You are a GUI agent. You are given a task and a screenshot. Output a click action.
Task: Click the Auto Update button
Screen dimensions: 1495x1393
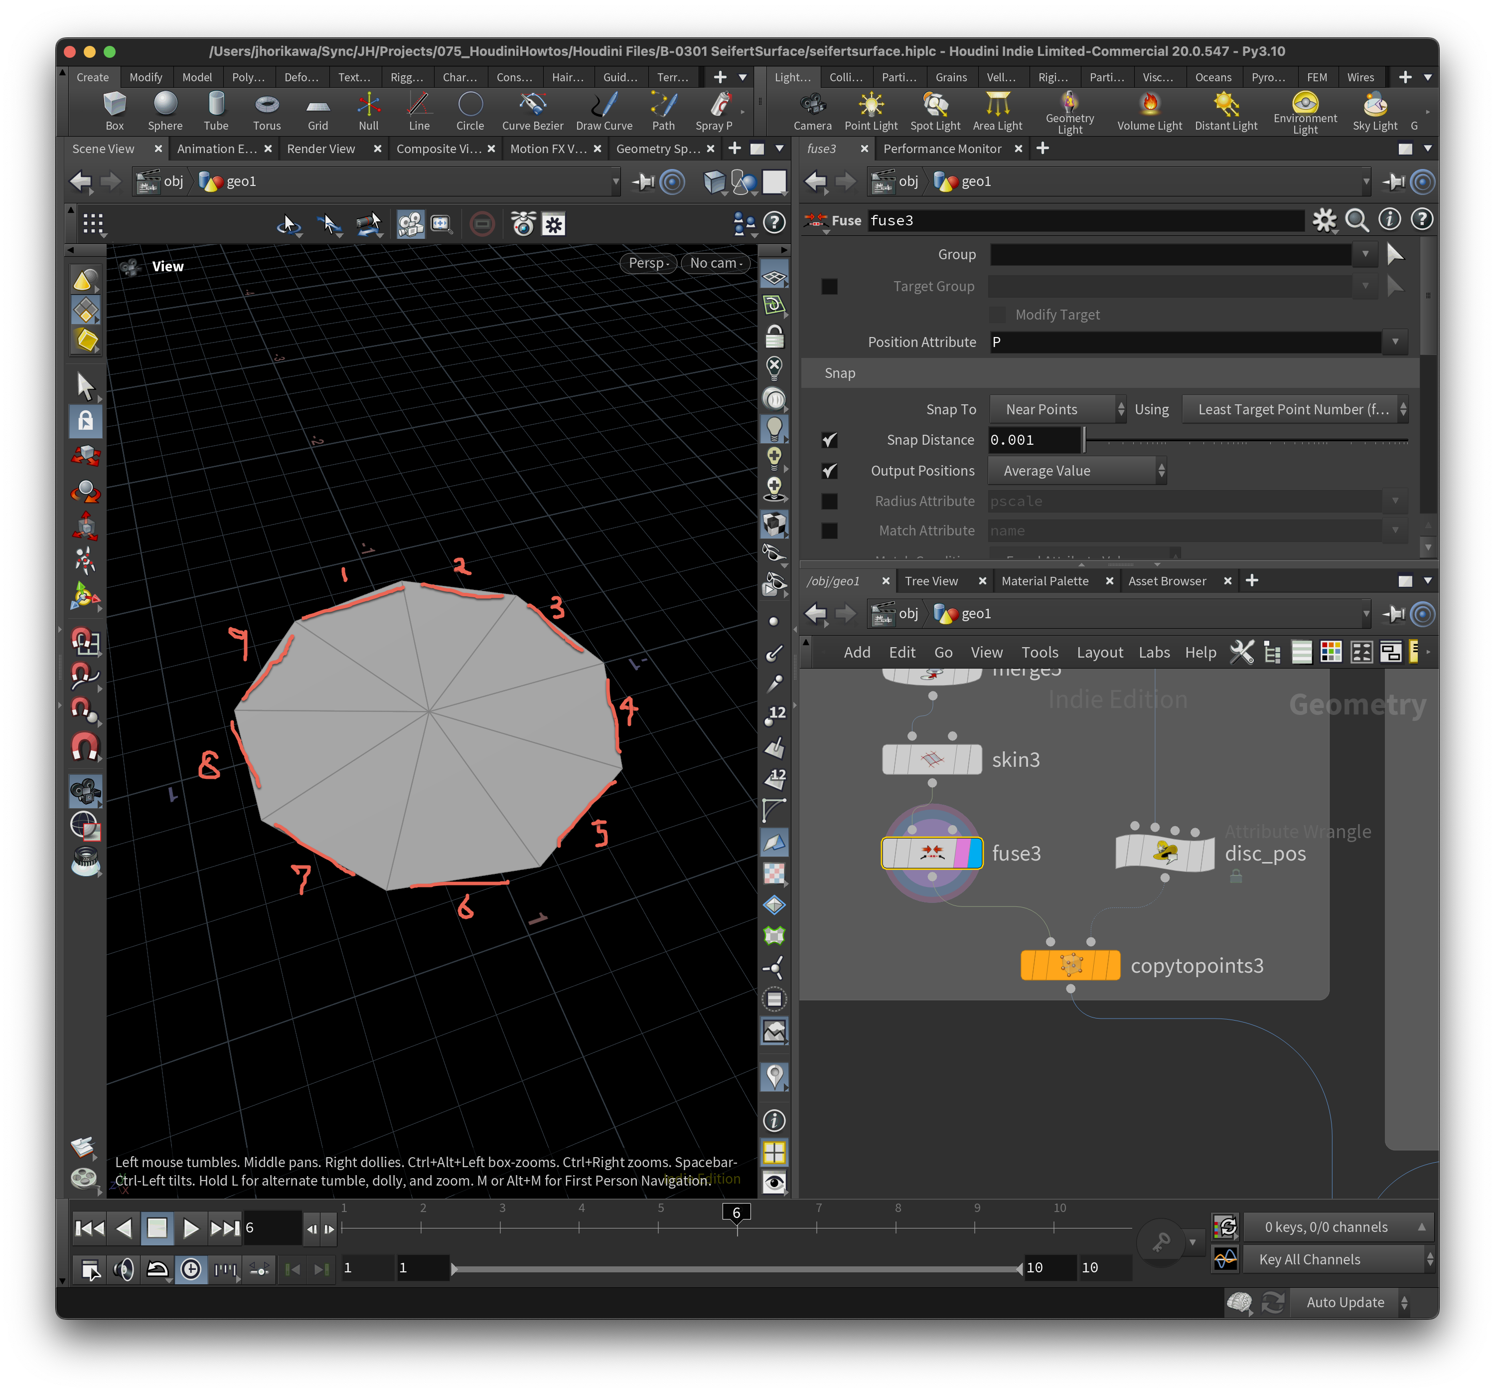(1345, 1302)
